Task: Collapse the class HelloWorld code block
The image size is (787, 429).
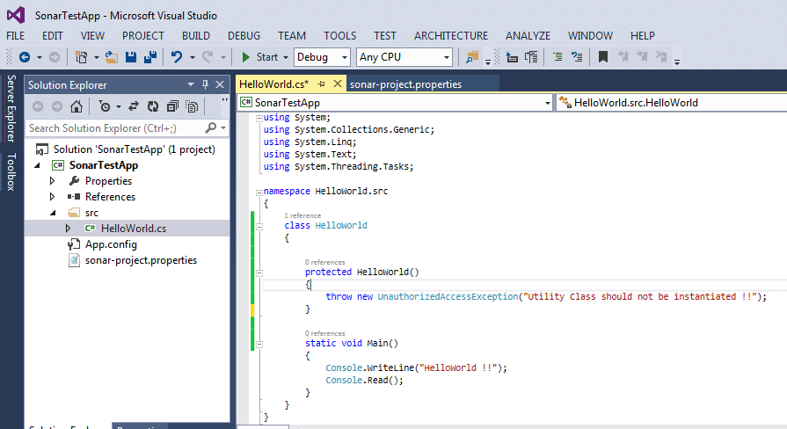Action: point(259,226)
